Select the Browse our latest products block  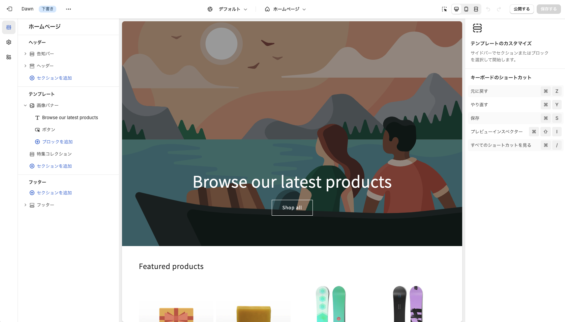point(70,117)
